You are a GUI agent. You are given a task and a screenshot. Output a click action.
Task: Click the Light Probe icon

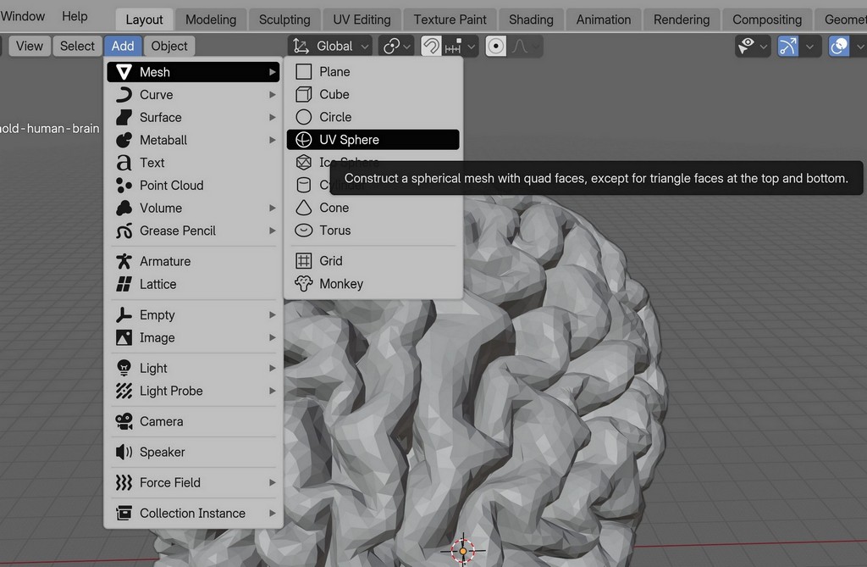[x=124, y=391]
